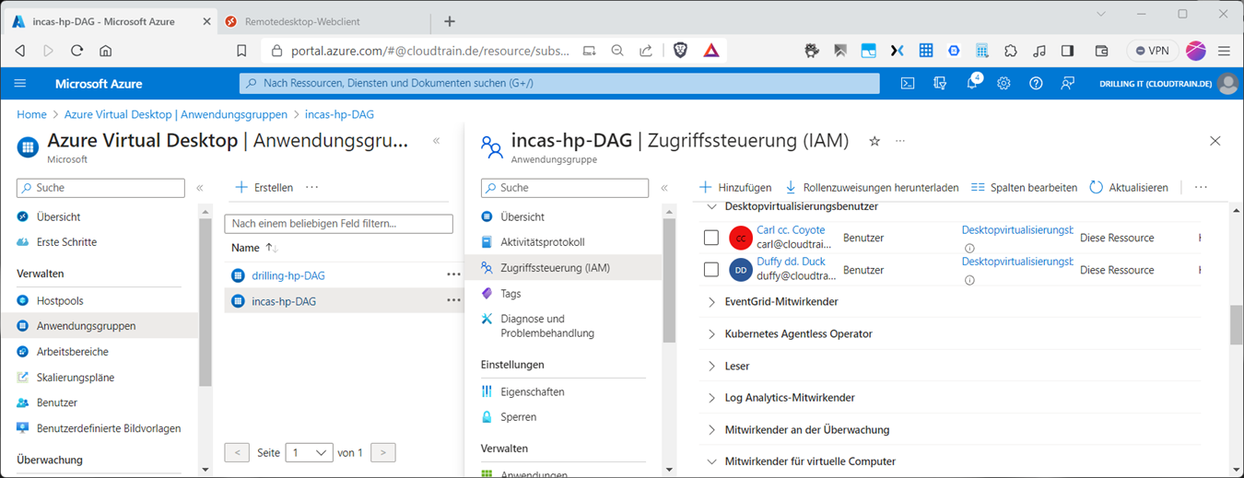Select checkbox for Duffy dd. Duck

pyautogui.click(x=710, y=270)
